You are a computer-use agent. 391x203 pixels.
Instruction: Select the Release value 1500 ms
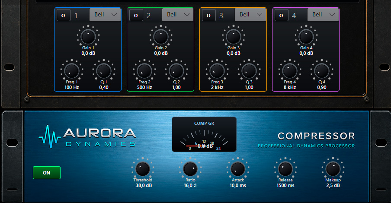click(285, 186)
